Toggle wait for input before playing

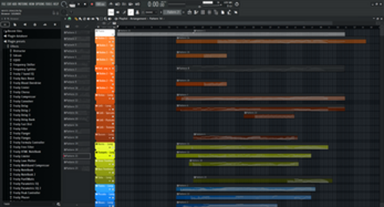click(x=117, y=4)
